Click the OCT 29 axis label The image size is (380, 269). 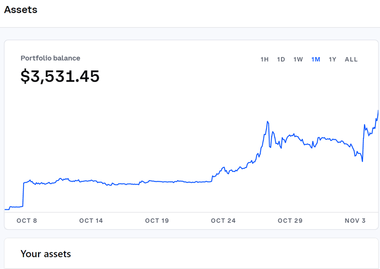(290, 220)
